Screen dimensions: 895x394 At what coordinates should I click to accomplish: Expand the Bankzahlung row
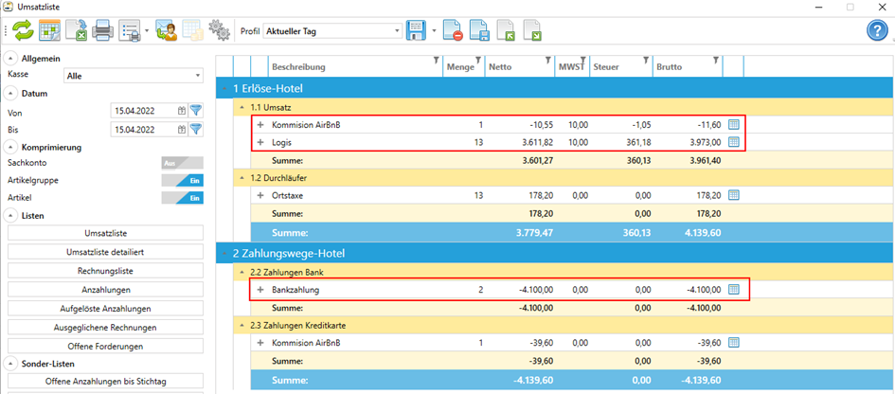[x=260, y=289]
